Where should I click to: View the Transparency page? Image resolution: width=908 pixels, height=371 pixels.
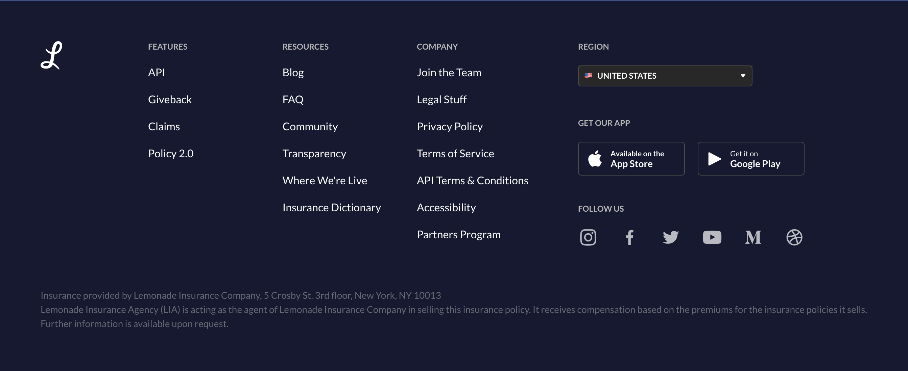(314, 154)
